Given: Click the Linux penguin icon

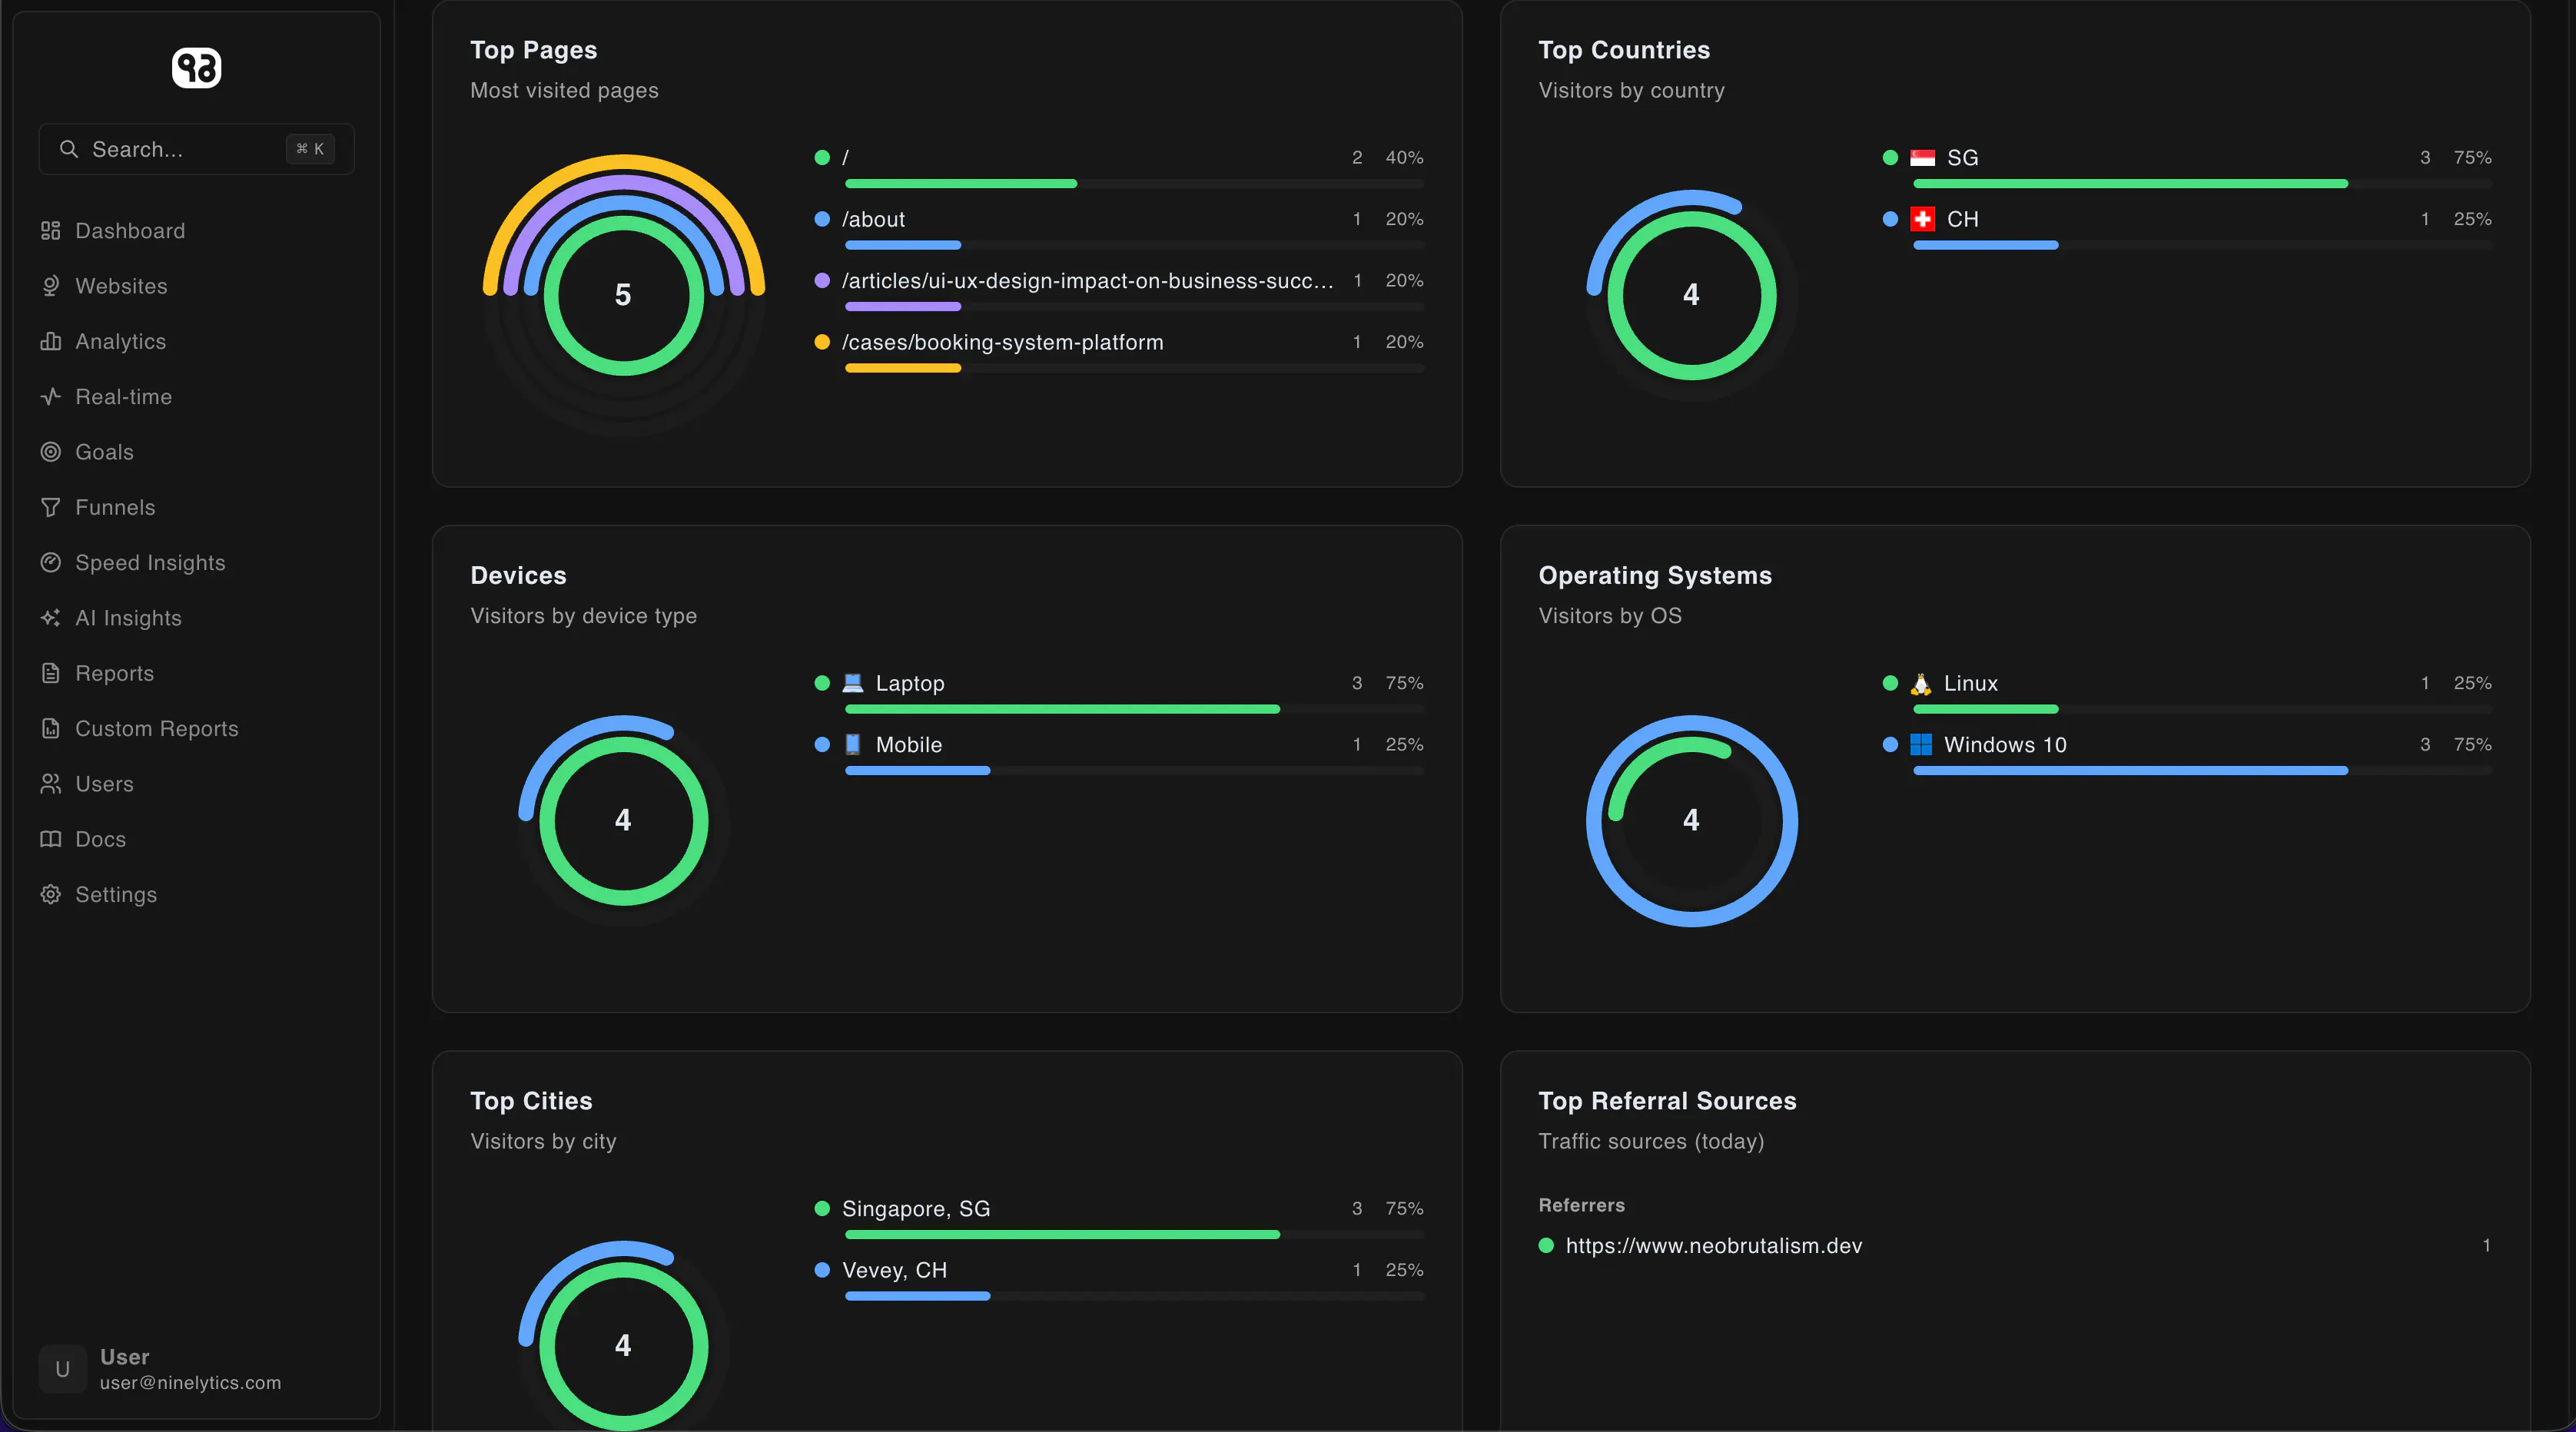Looking at the screenshot, I should [x=1921, y=684].
